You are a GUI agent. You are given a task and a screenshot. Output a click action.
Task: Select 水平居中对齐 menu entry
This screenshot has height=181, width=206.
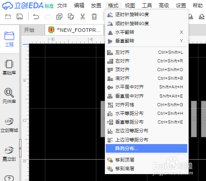(x=146, y=87)
